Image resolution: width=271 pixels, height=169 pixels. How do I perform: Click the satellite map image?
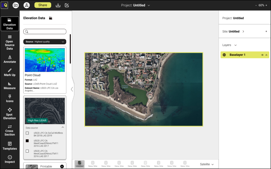144,89
